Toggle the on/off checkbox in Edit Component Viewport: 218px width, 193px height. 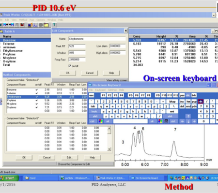70,66
